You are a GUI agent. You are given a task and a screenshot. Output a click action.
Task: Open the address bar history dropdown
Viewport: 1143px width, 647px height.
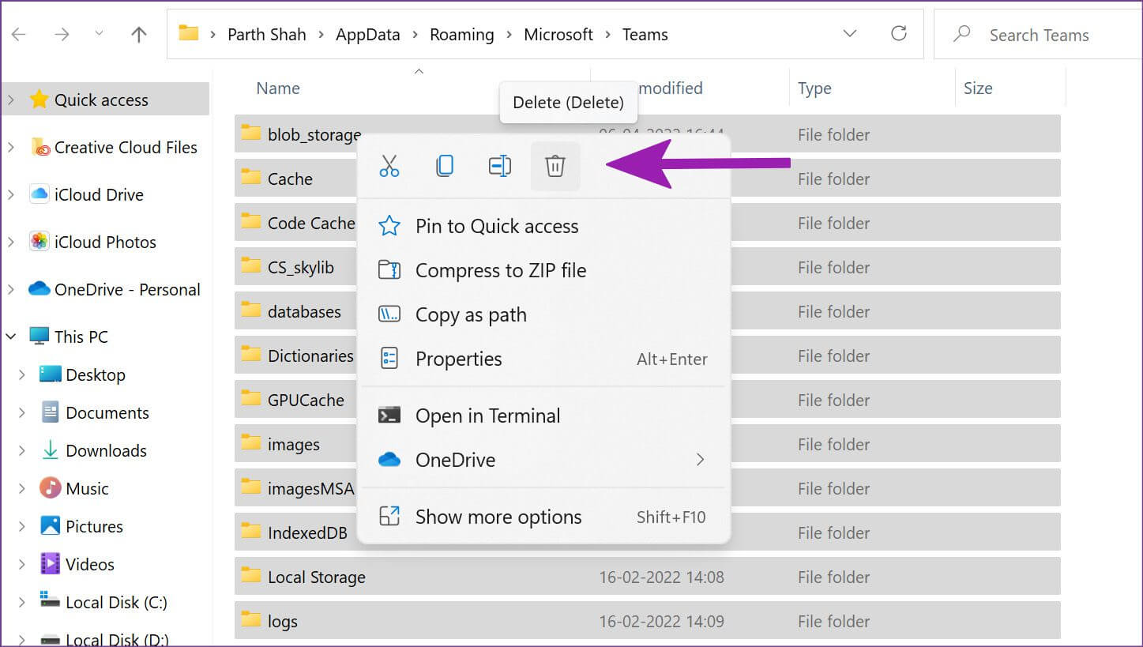pos(850,33)
